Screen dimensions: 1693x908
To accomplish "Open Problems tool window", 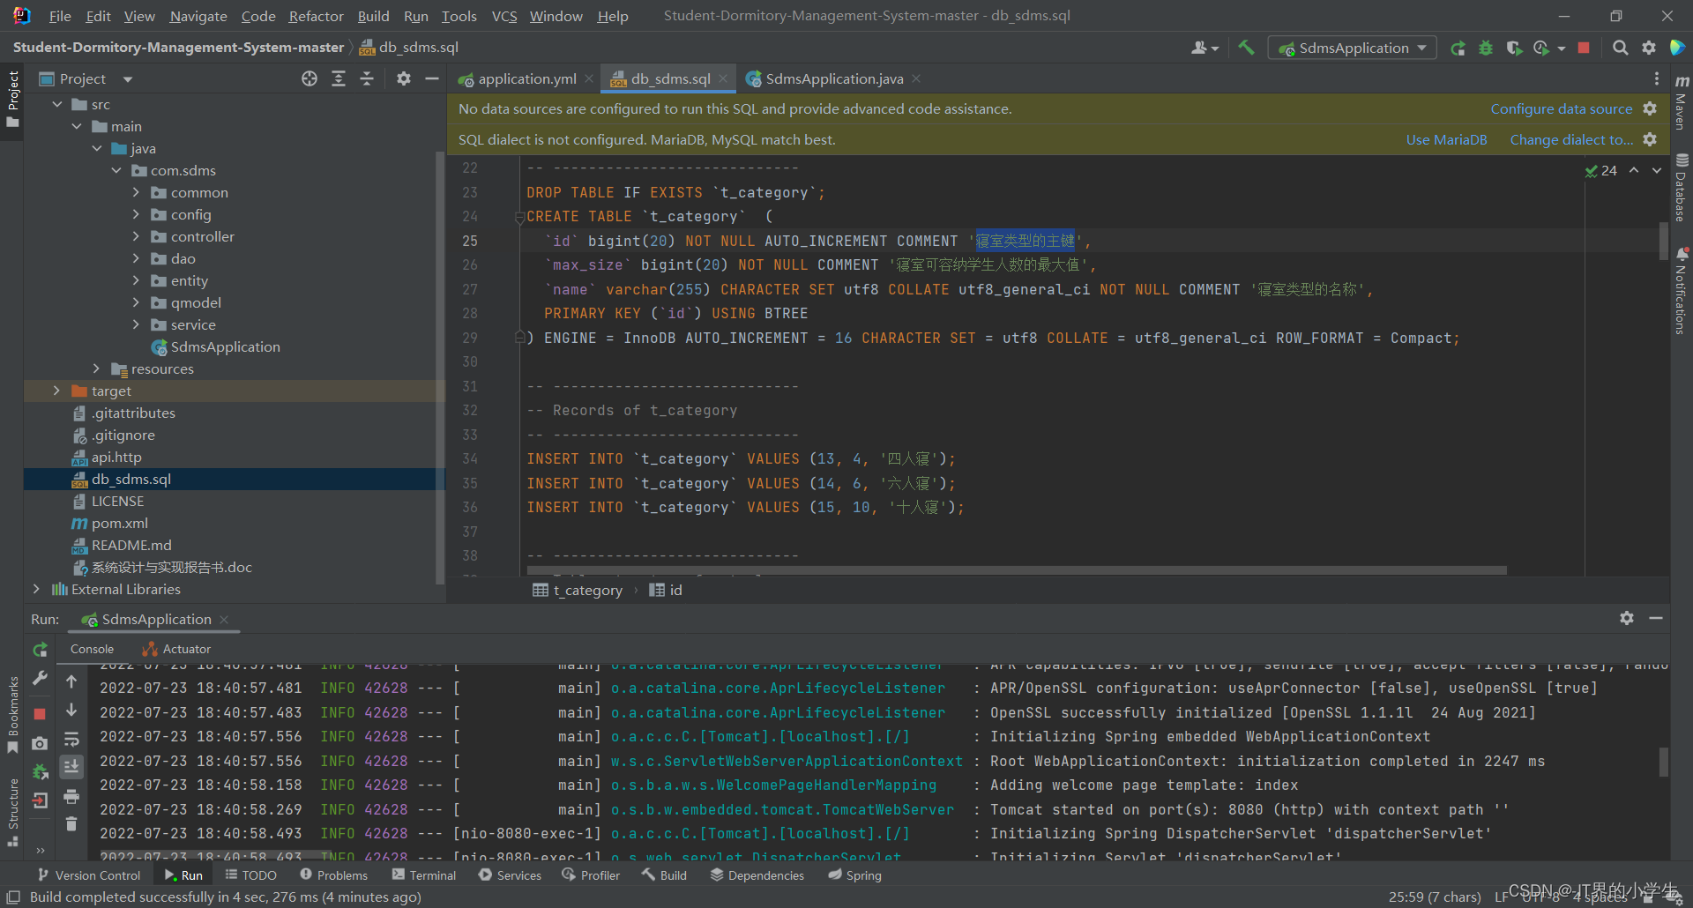I will coord(334,875).
